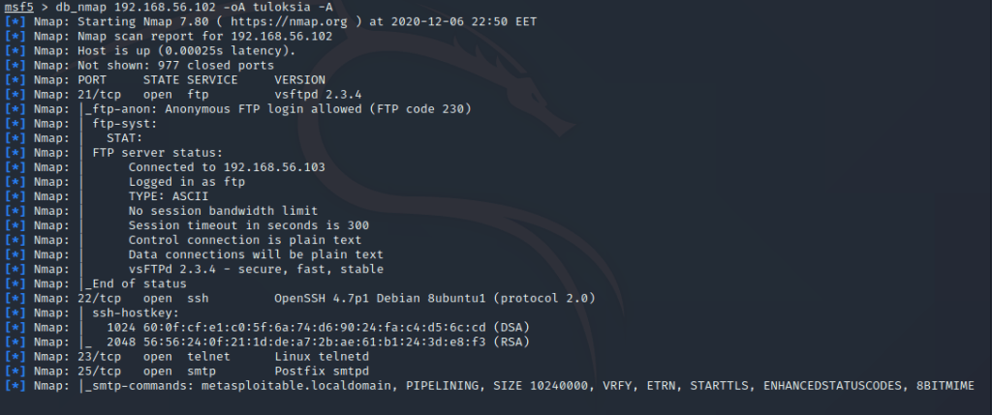Select the scan report IP 192.168.56.102
This screenshot has height=415, width=992.
[285, 36]
